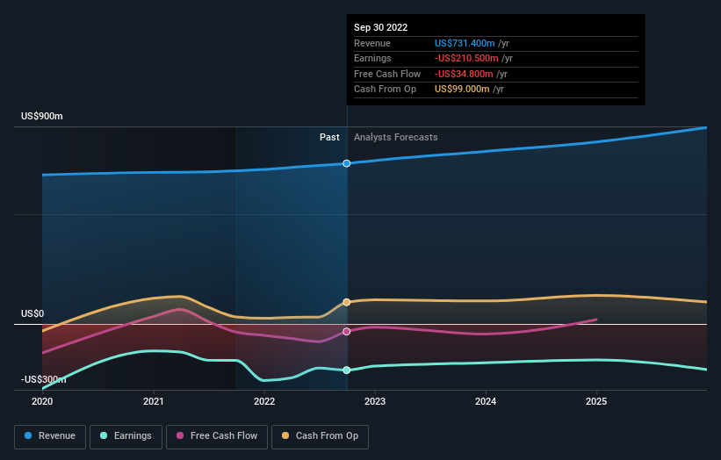The height and width of the screenshot is (460, 721).
Task: Click the Revenue row label in tooltip
Action: [372, 43]
